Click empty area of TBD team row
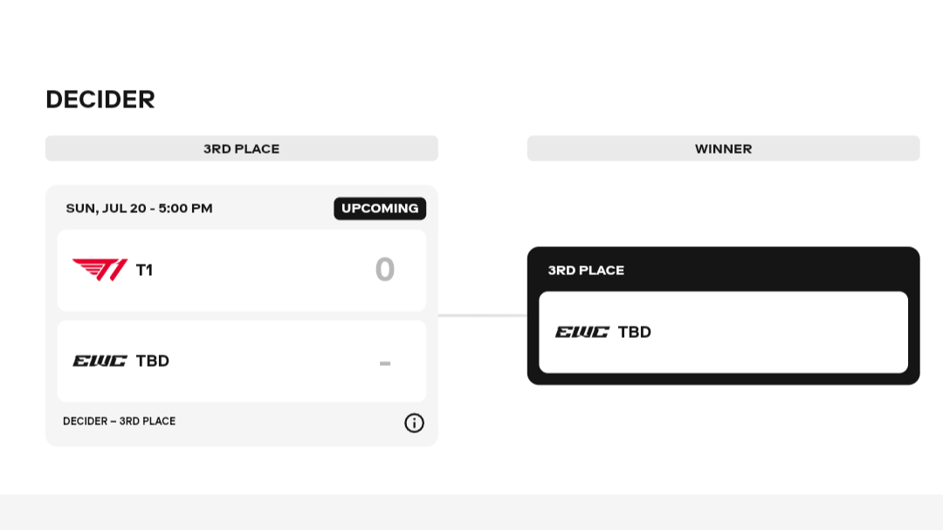943x530 pixels. click(271, 361)
